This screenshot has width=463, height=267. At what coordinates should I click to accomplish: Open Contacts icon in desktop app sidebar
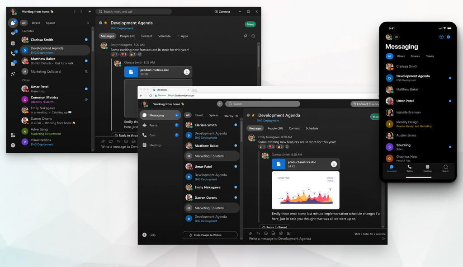13,43
